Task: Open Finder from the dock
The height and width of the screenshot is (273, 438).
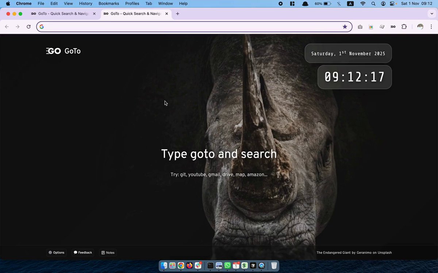Action: point(164,266)
